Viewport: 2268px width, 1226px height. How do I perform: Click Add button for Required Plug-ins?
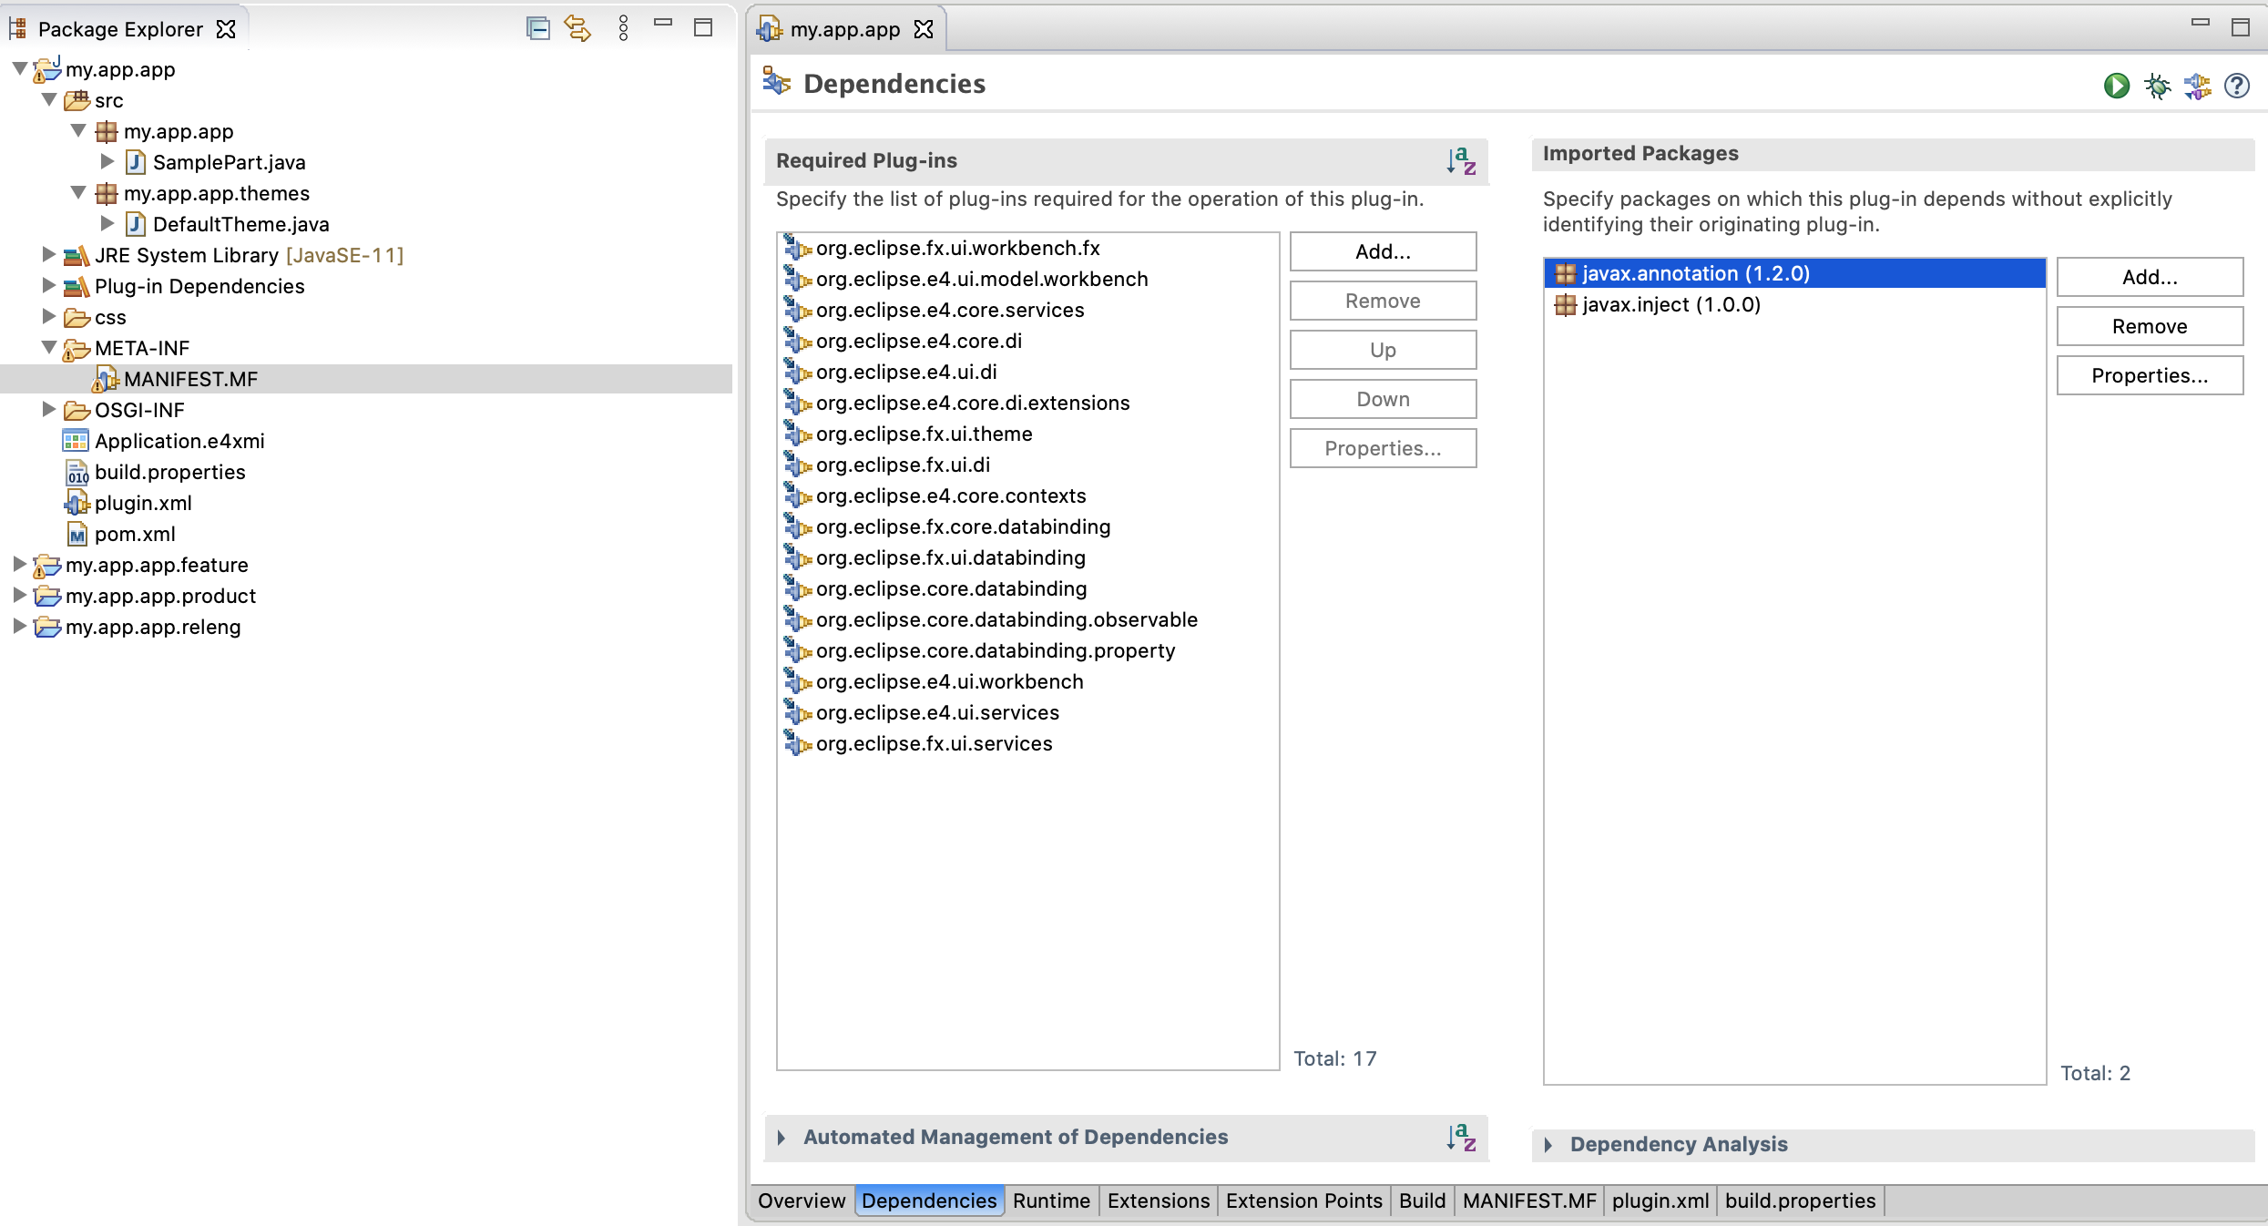(1382, 251)
